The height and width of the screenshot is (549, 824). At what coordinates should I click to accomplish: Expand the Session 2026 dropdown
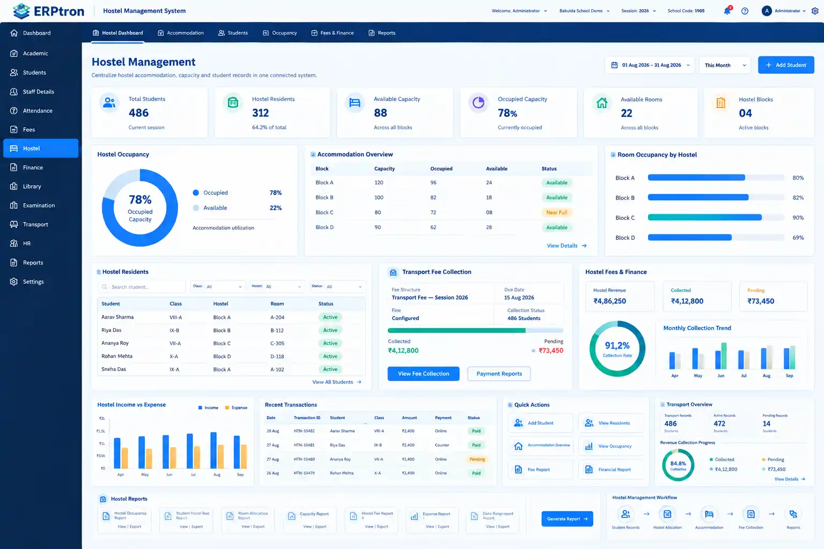tap(638, 11)
